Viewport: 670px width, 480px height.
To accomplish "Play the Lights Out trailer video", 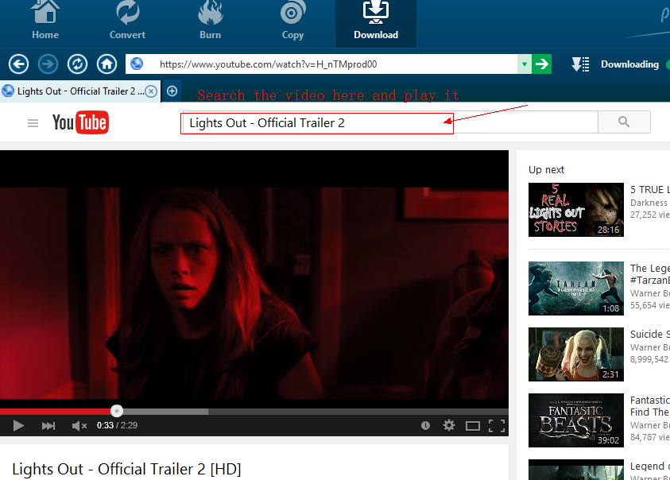I will (18, 425).
